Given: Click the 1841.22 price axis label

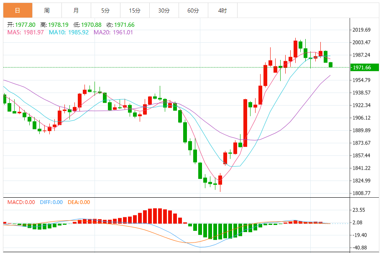Looking at the screenshot, I should pyautogui.click(x=362, y=168).
